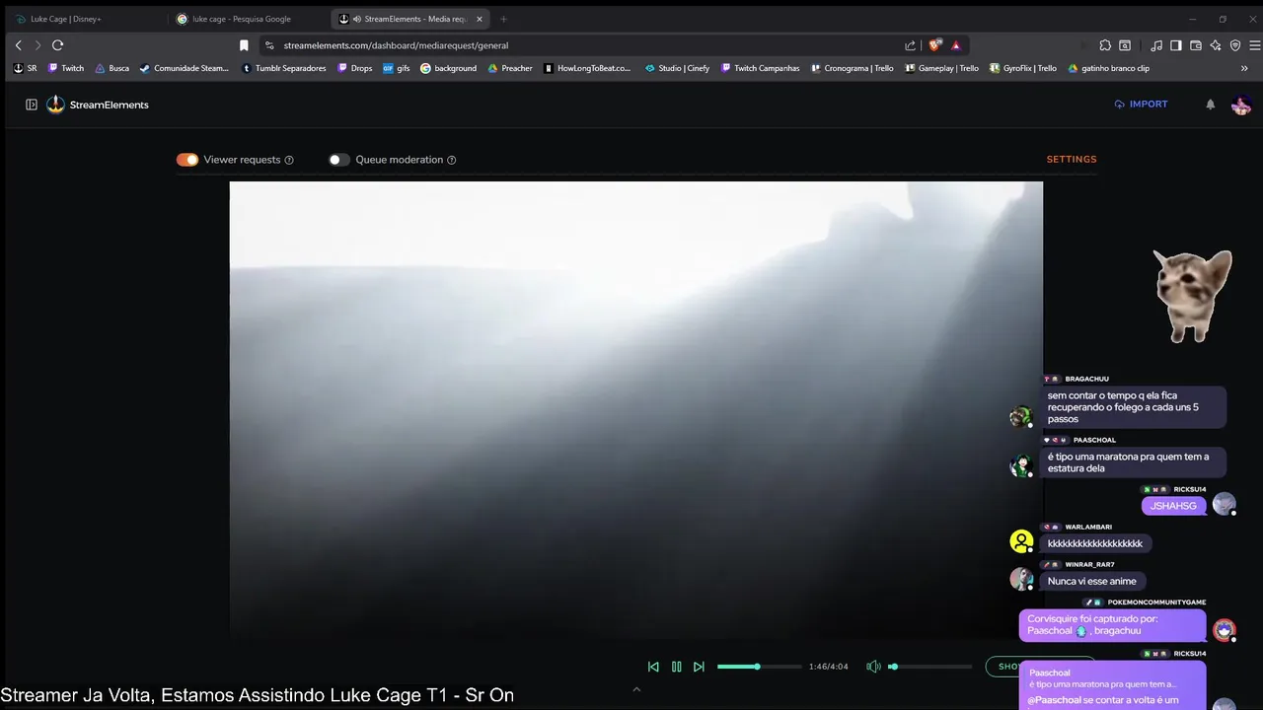This screenshot has height=710, width=1263.
Task: Open gatinho branco clip bookmark
Action: pos(1108,68)
